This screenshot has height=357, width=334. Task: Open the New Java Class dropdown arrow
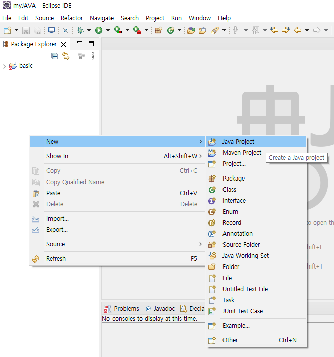(x=179, y=30)
